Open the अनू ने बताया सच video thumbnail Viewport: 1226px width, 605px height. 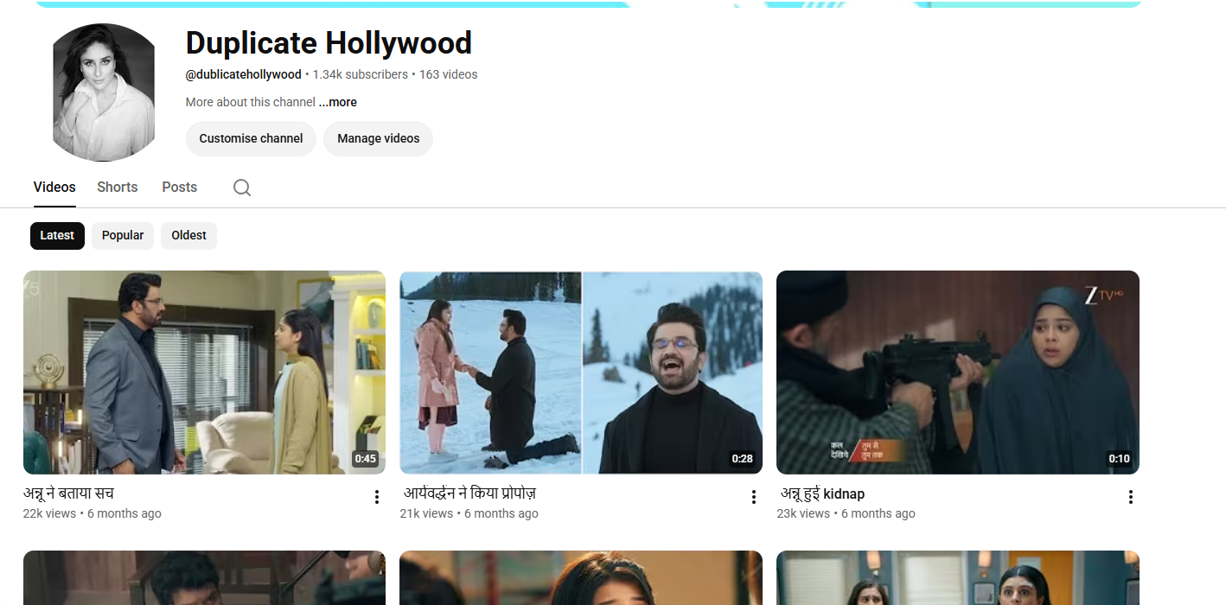point(204,373)
